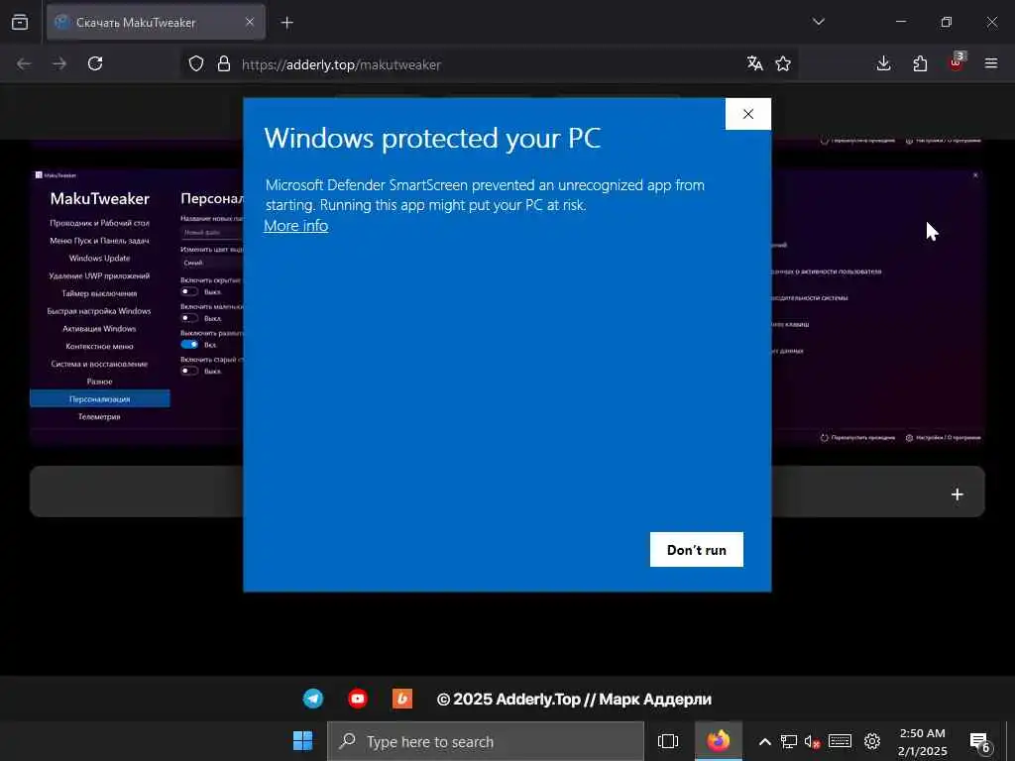Open the clock showing 2:50 AM
Image resolution: width=1015 pixels, height=761 pixels.
pos(922,741)
